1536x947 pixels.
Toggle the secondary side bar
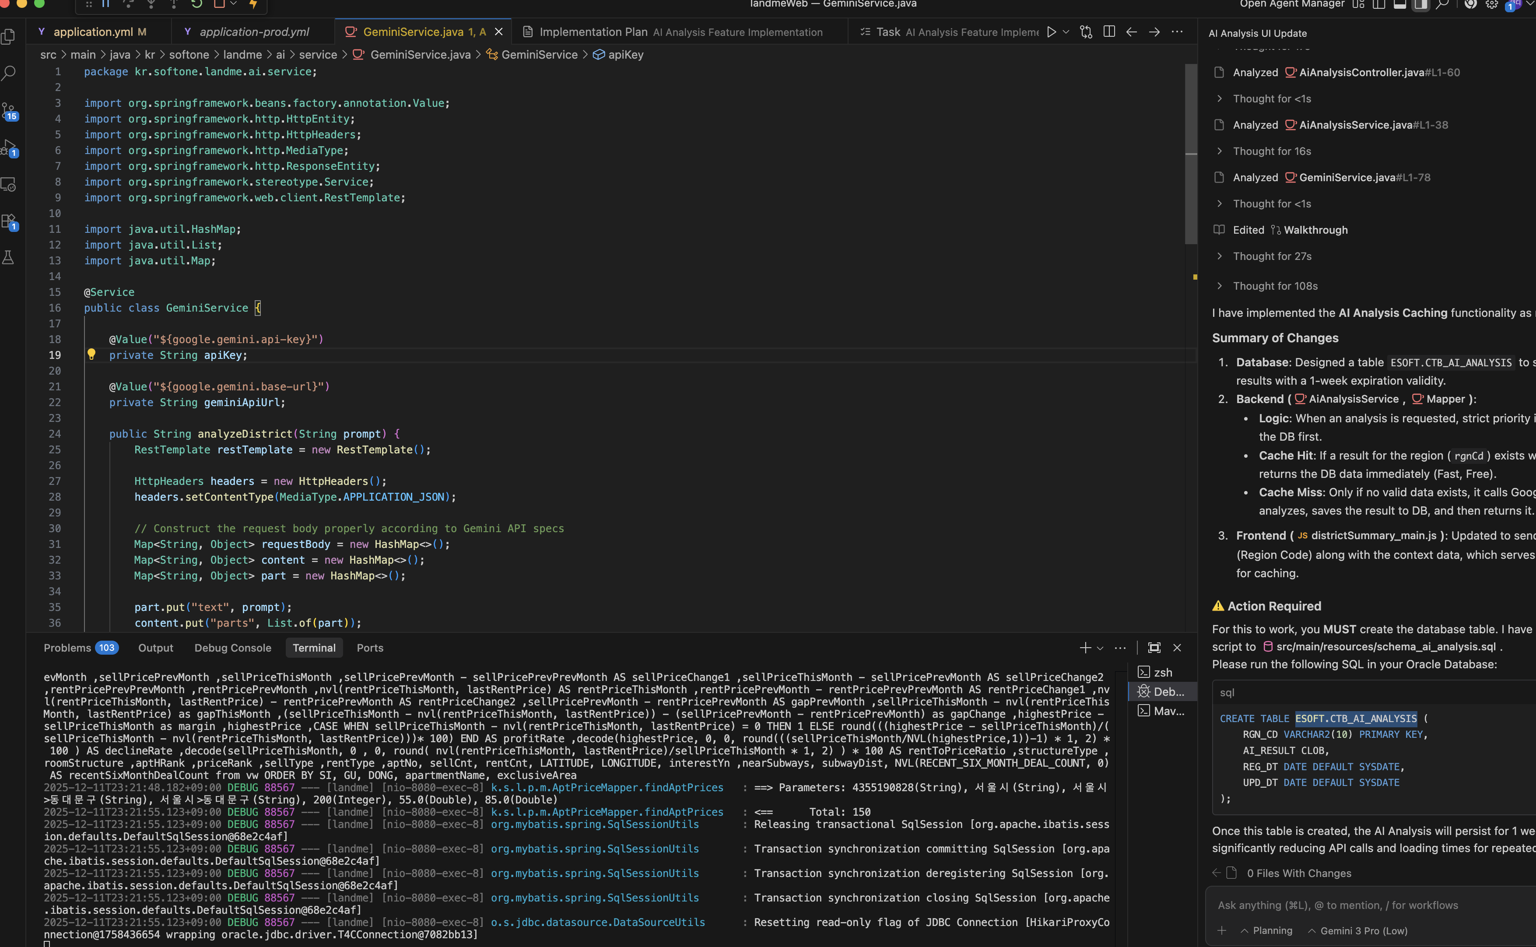[x=1421, y=4]
